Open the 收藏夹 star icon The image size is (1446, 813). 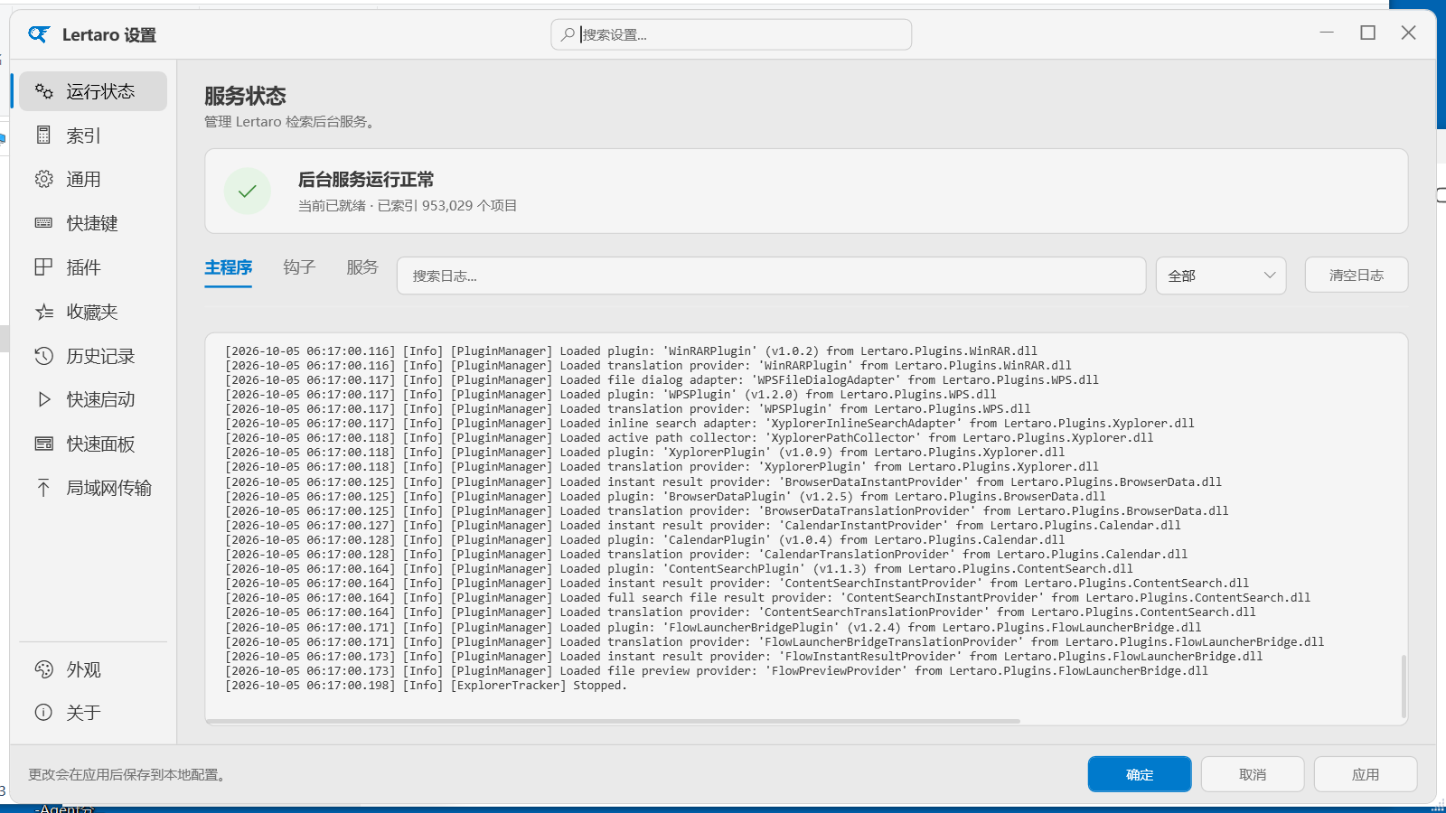point(43,312)
